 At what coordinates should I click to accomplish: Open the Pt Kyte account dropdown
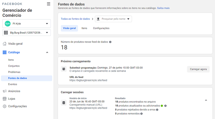click(27, 24)
